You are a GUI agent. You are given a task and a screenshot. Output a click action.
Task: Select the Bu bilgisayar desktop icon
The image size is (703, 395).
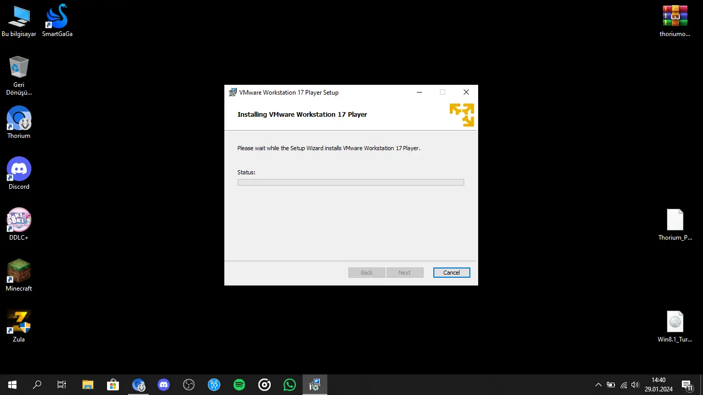coord(19,22)
